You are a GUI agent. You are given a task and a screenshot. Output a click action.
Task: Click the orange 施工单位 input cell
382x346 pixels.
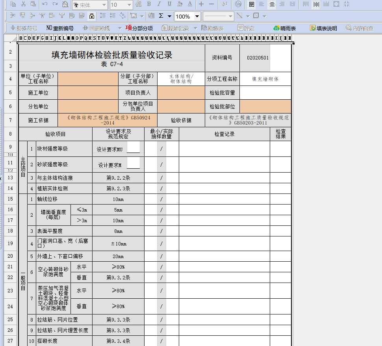[88, 93]
